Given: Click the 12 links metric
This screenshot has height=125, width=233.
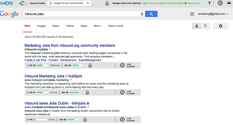Looking at the screenshot, I should coord(53,92).
